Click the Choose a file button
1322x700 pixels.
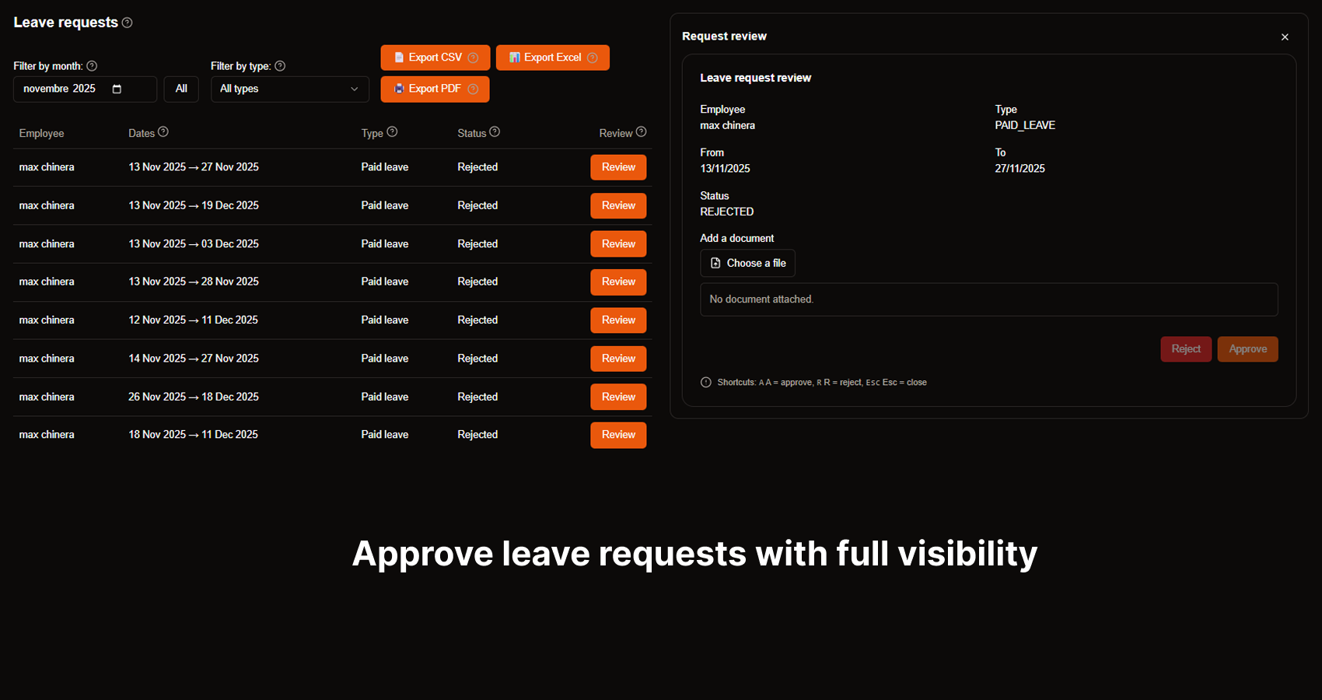[747, 263]
